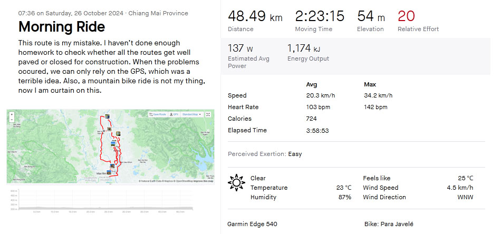Select the 48.49 km Distance stat
This screenshot has width=501, height=234.
coord(255,16)
